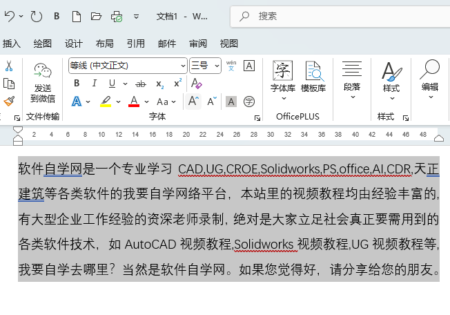Open the 绘图 tab
The height and width of the screenshot is (315, 450).
[x=43, y=44]
